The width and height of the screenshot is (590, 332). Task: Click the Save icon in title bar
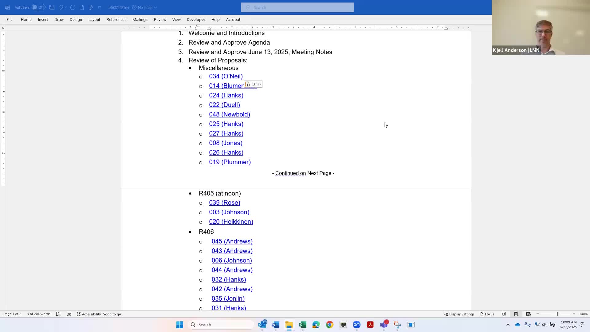(x=52, y=7)
